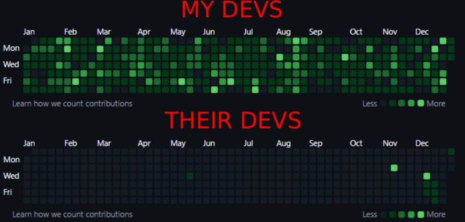
Task: Select brightest Monday cell under Mar in My Devs
Action: (x=100, y=49)
